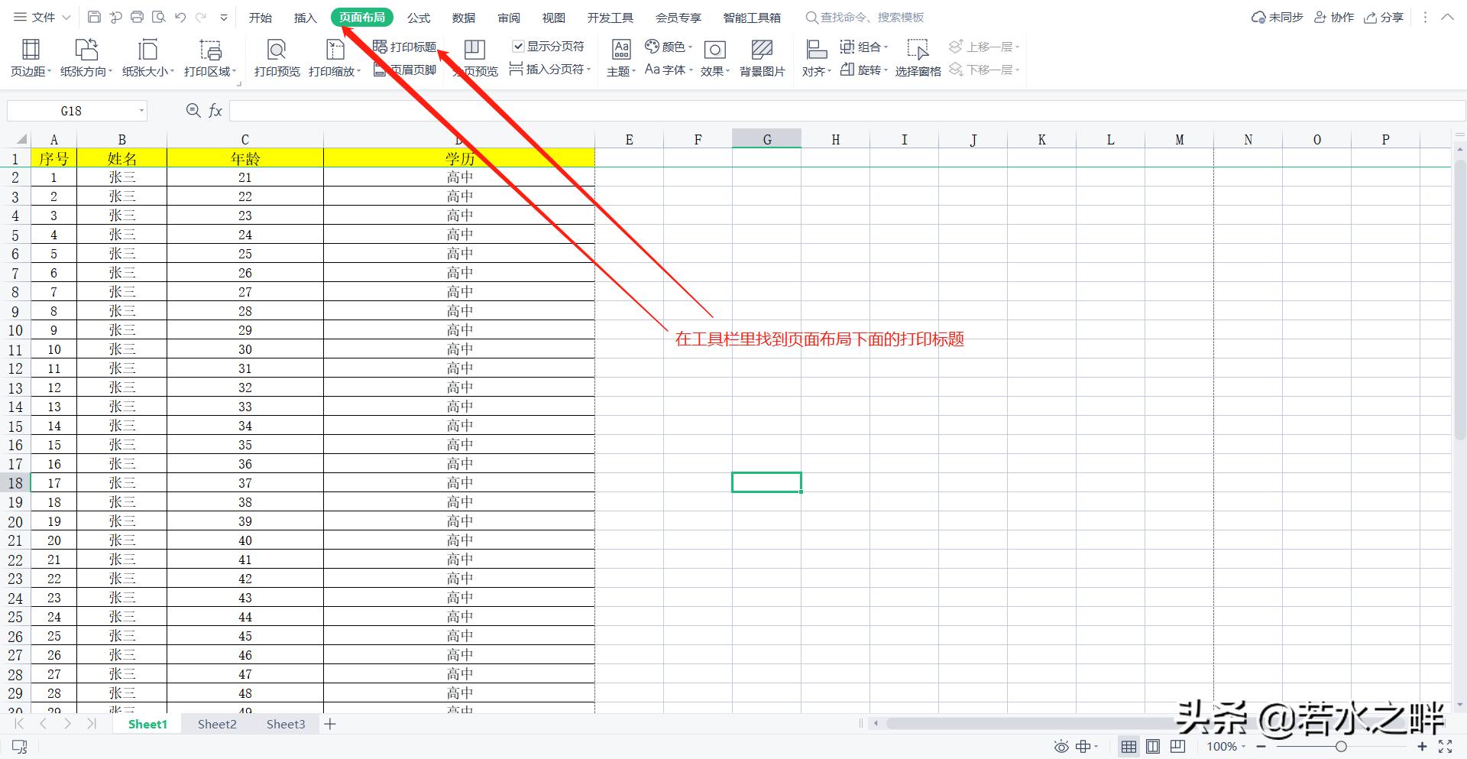Click the 打印 (Print) icon

(136, 17)
